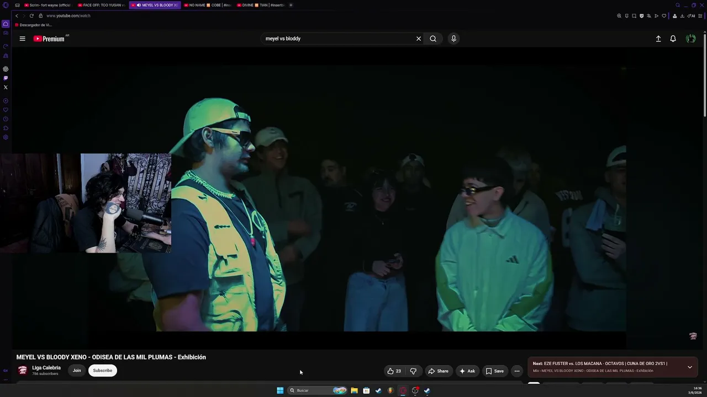707x397 pixels.
Task: Like the video with thumbs up
Action: tap(394, 371)
